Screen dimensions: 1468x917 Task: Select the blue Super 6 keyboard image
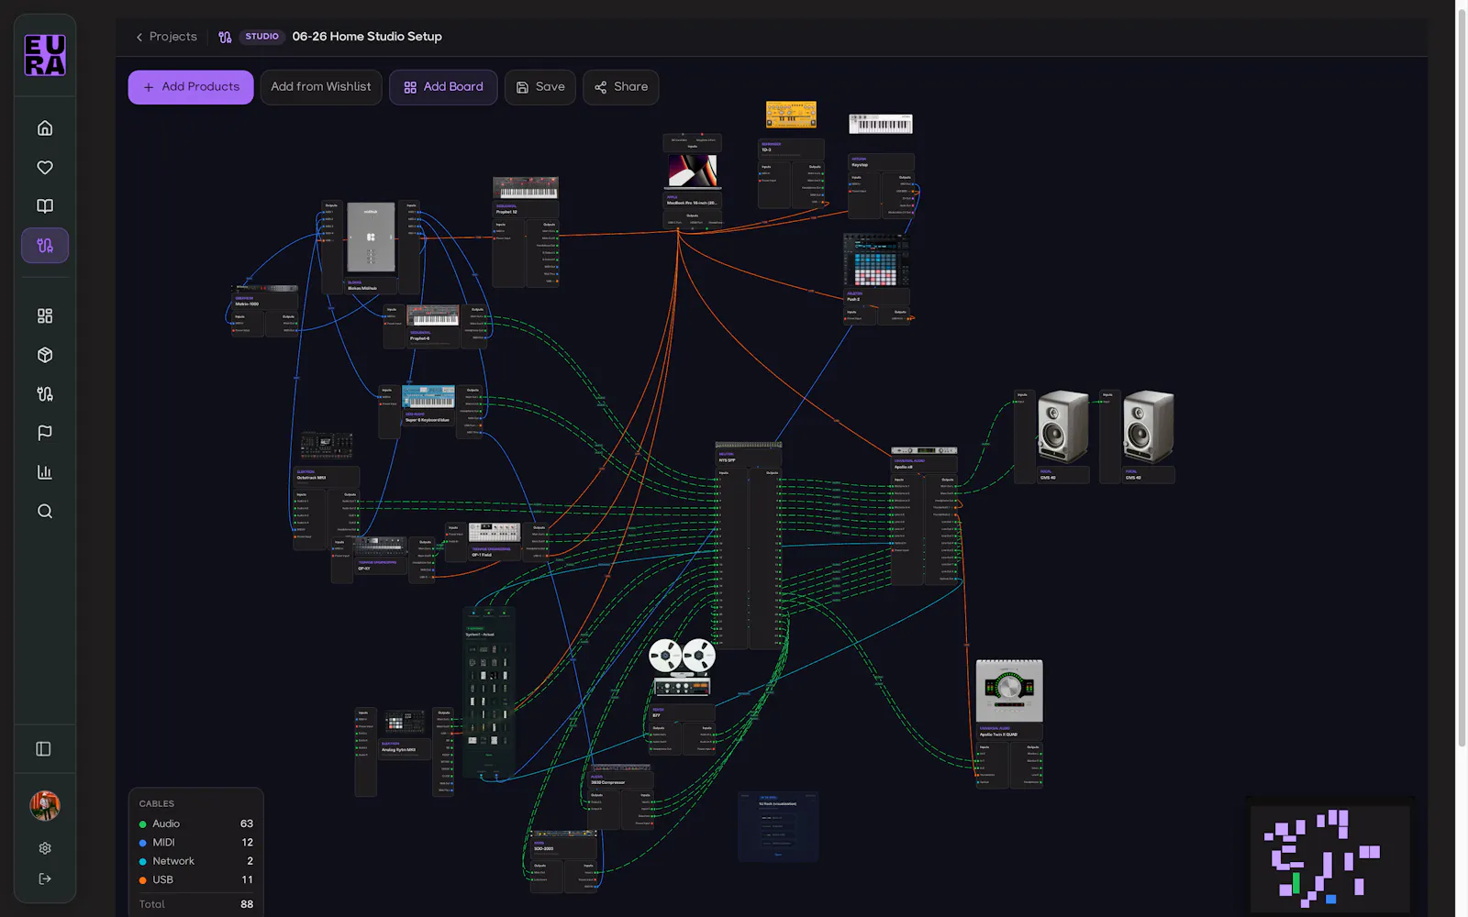[x=428, y=396]
